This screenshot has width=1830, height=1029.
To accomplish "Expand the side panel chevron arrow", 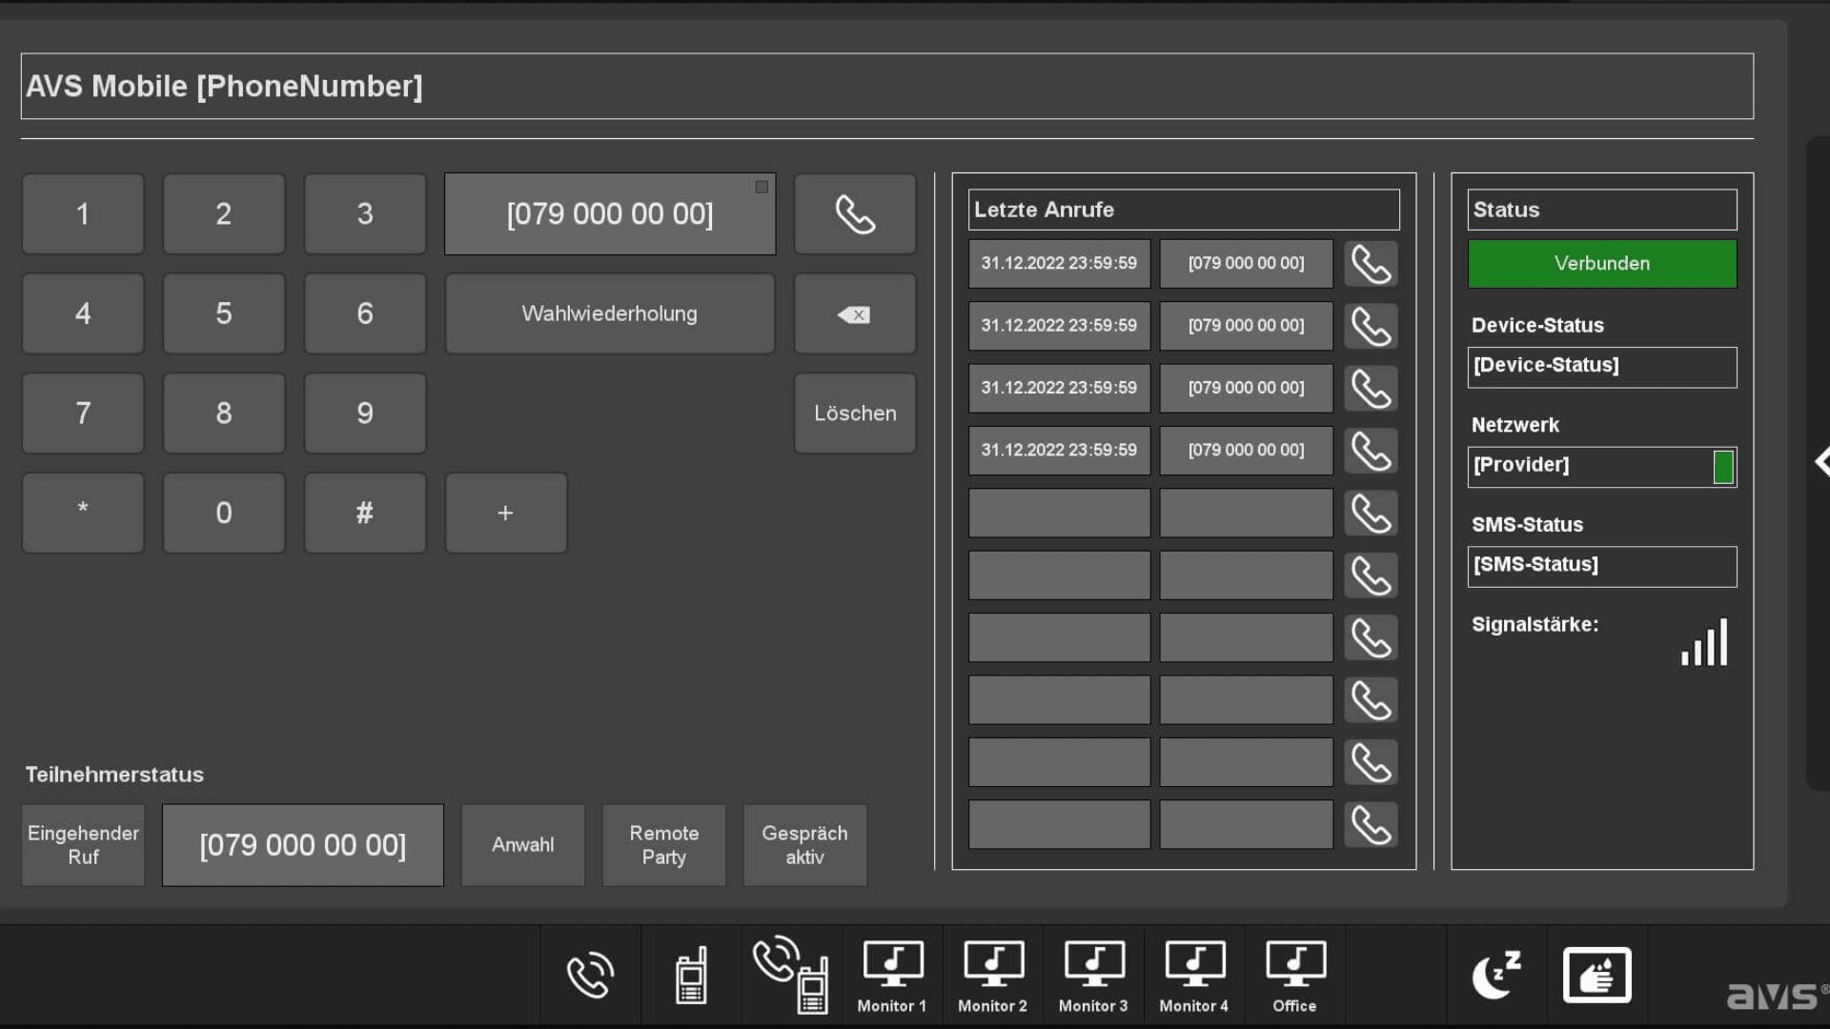I will tap(1821, 462).
